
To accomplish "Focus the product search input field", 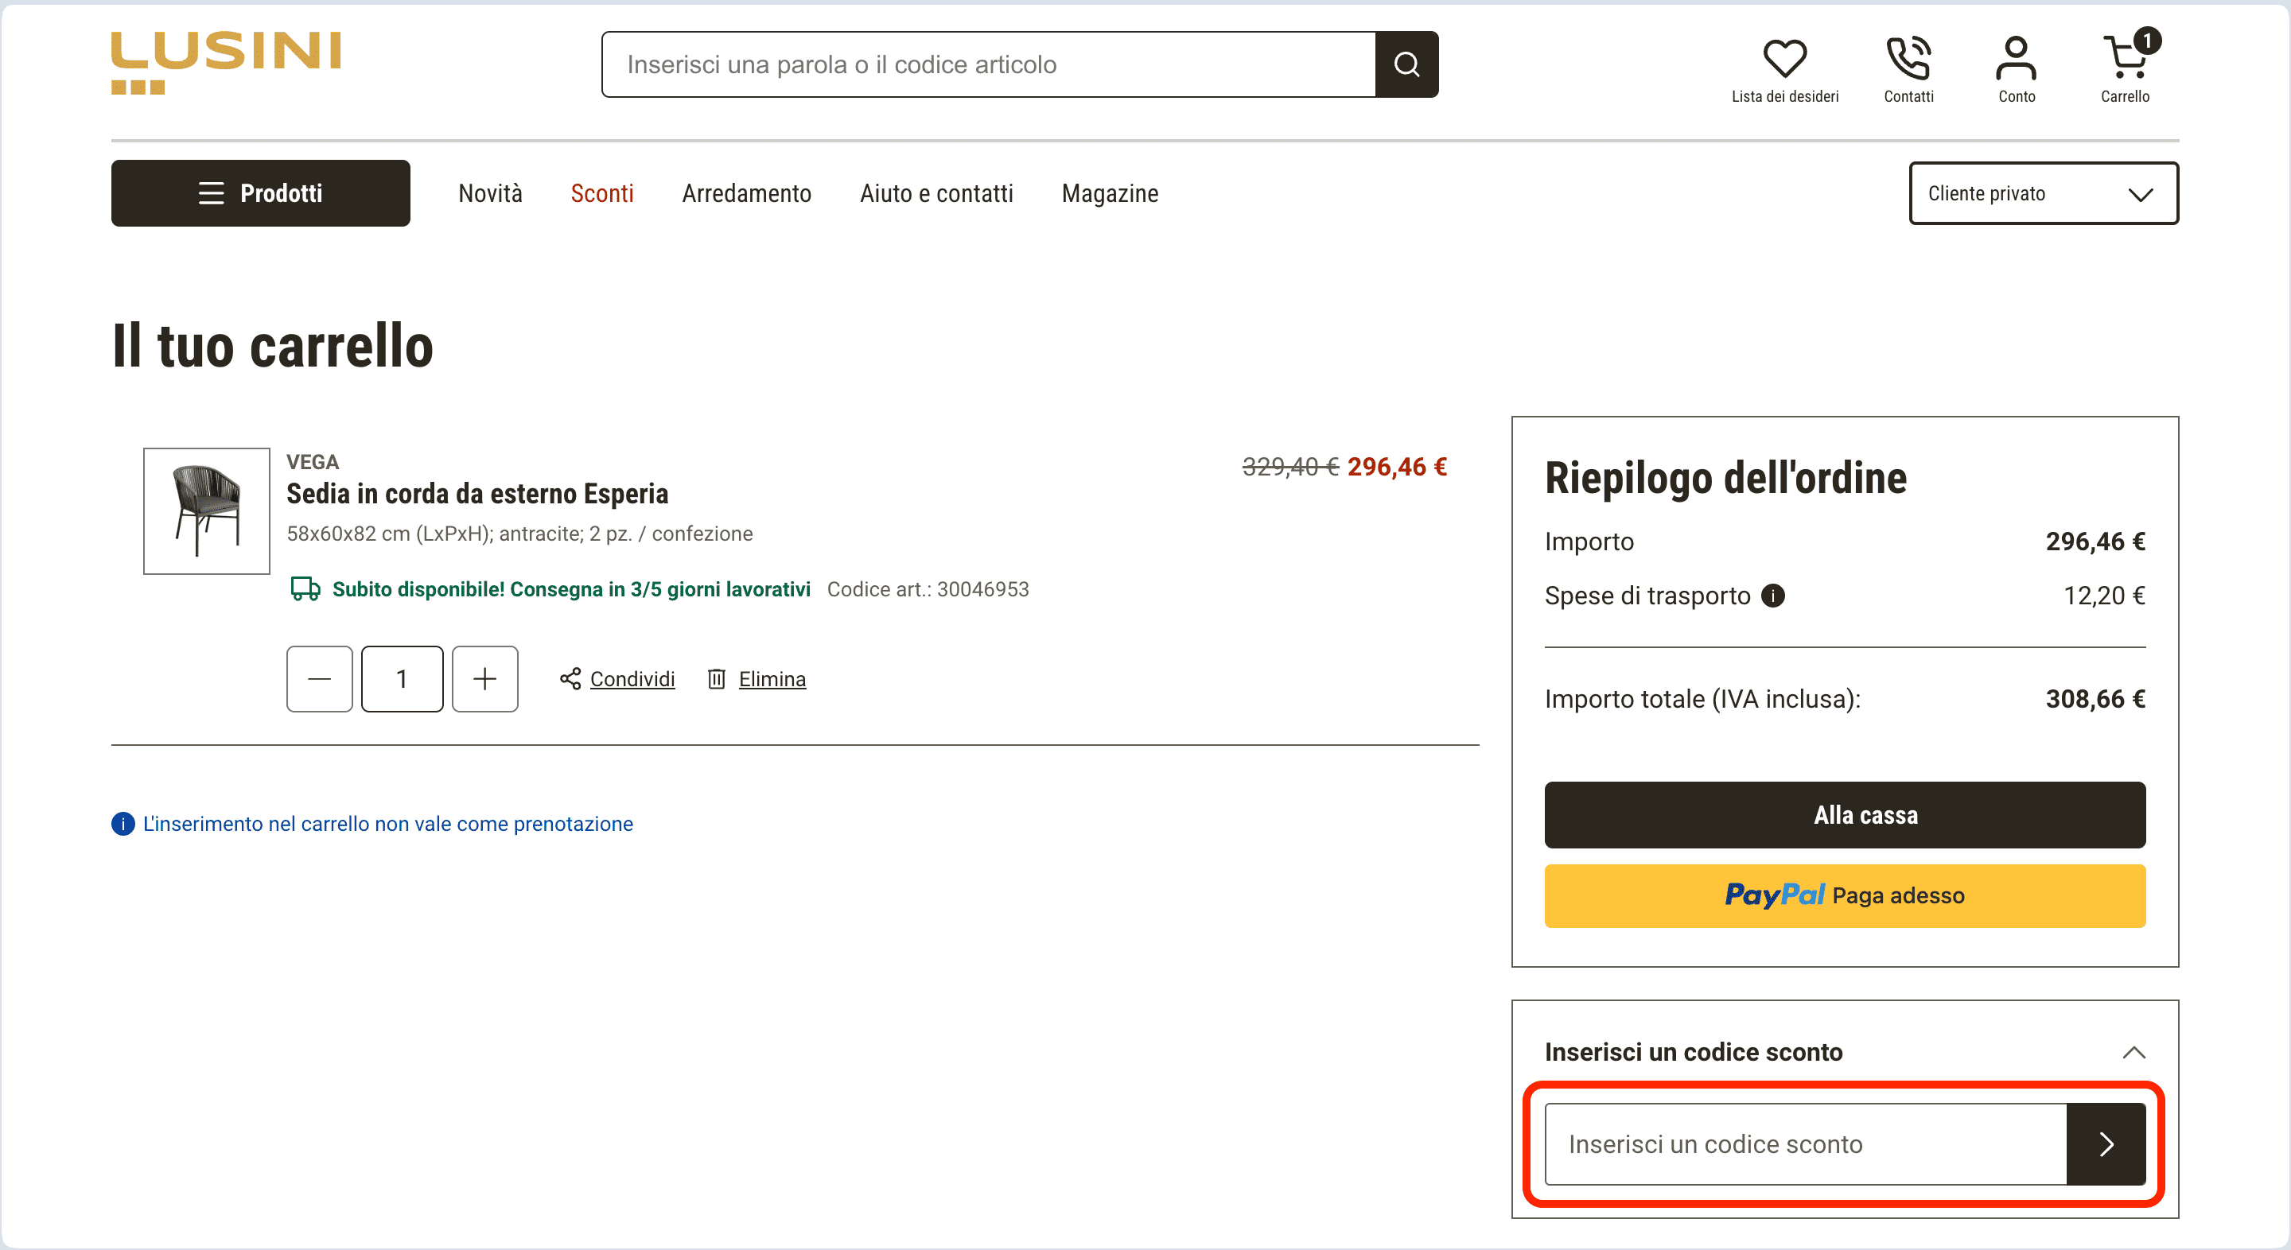I will coord(989,64).
